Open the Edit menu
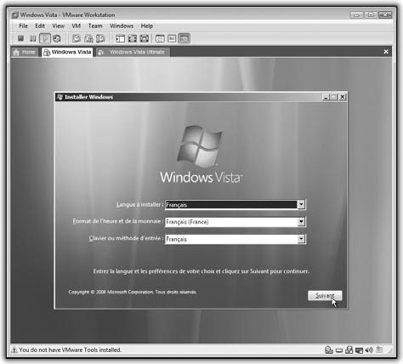The height and width of the screenshot is (364, 403). [x=40, y=26]
